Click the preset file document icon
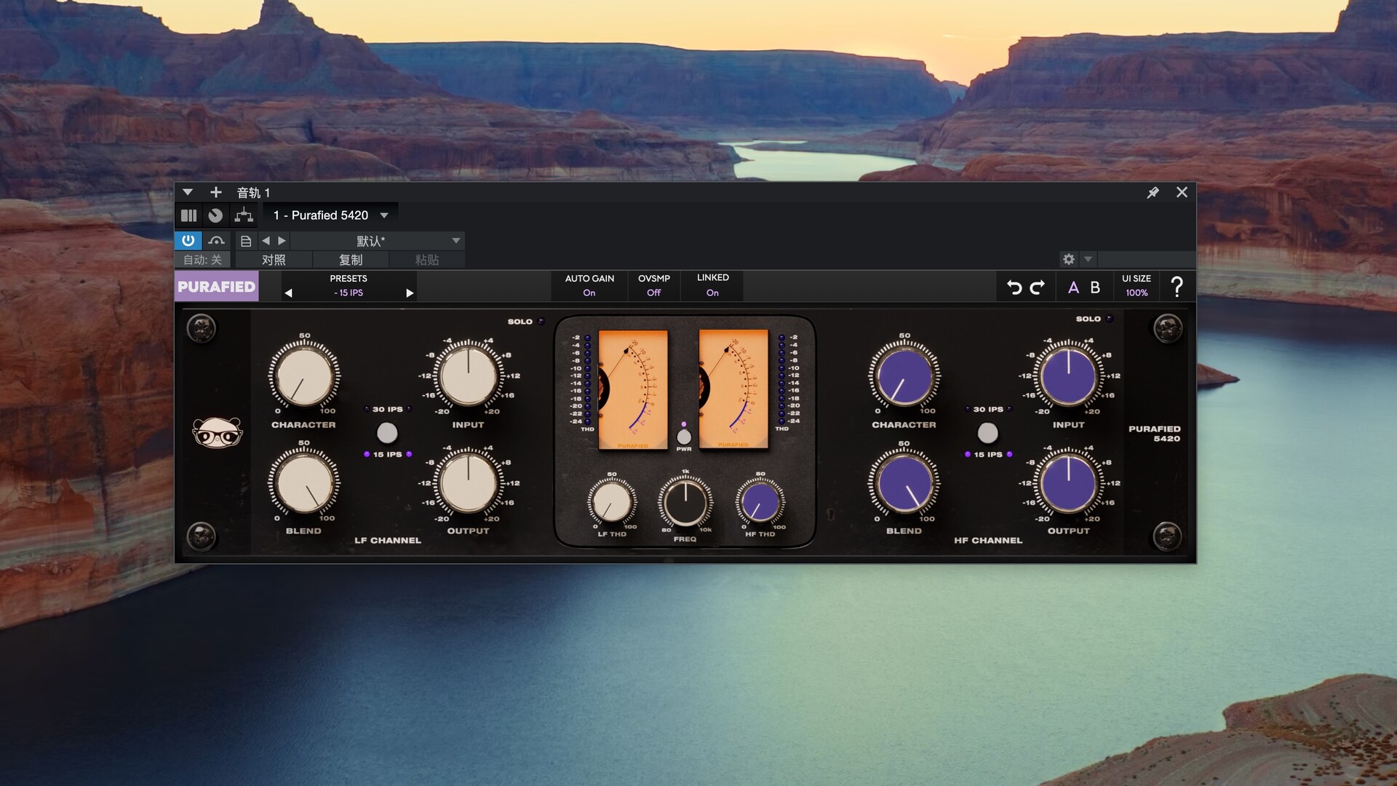This screenshot has width=1397, height=786. tap(246, 241)
